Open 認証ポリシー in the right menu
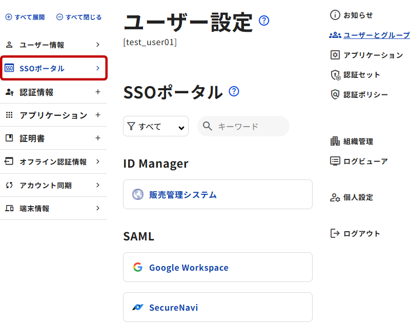Image resolution: width=410 pixels, height=324 pixels. coord(365,94)
